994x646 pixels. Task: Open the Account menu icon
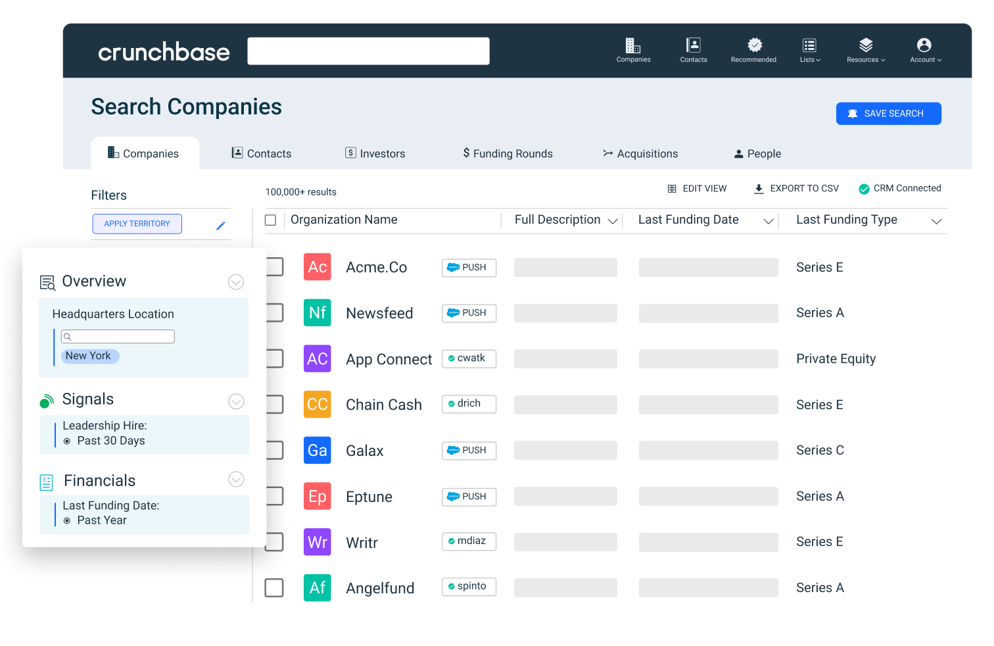tap(924, 46)
